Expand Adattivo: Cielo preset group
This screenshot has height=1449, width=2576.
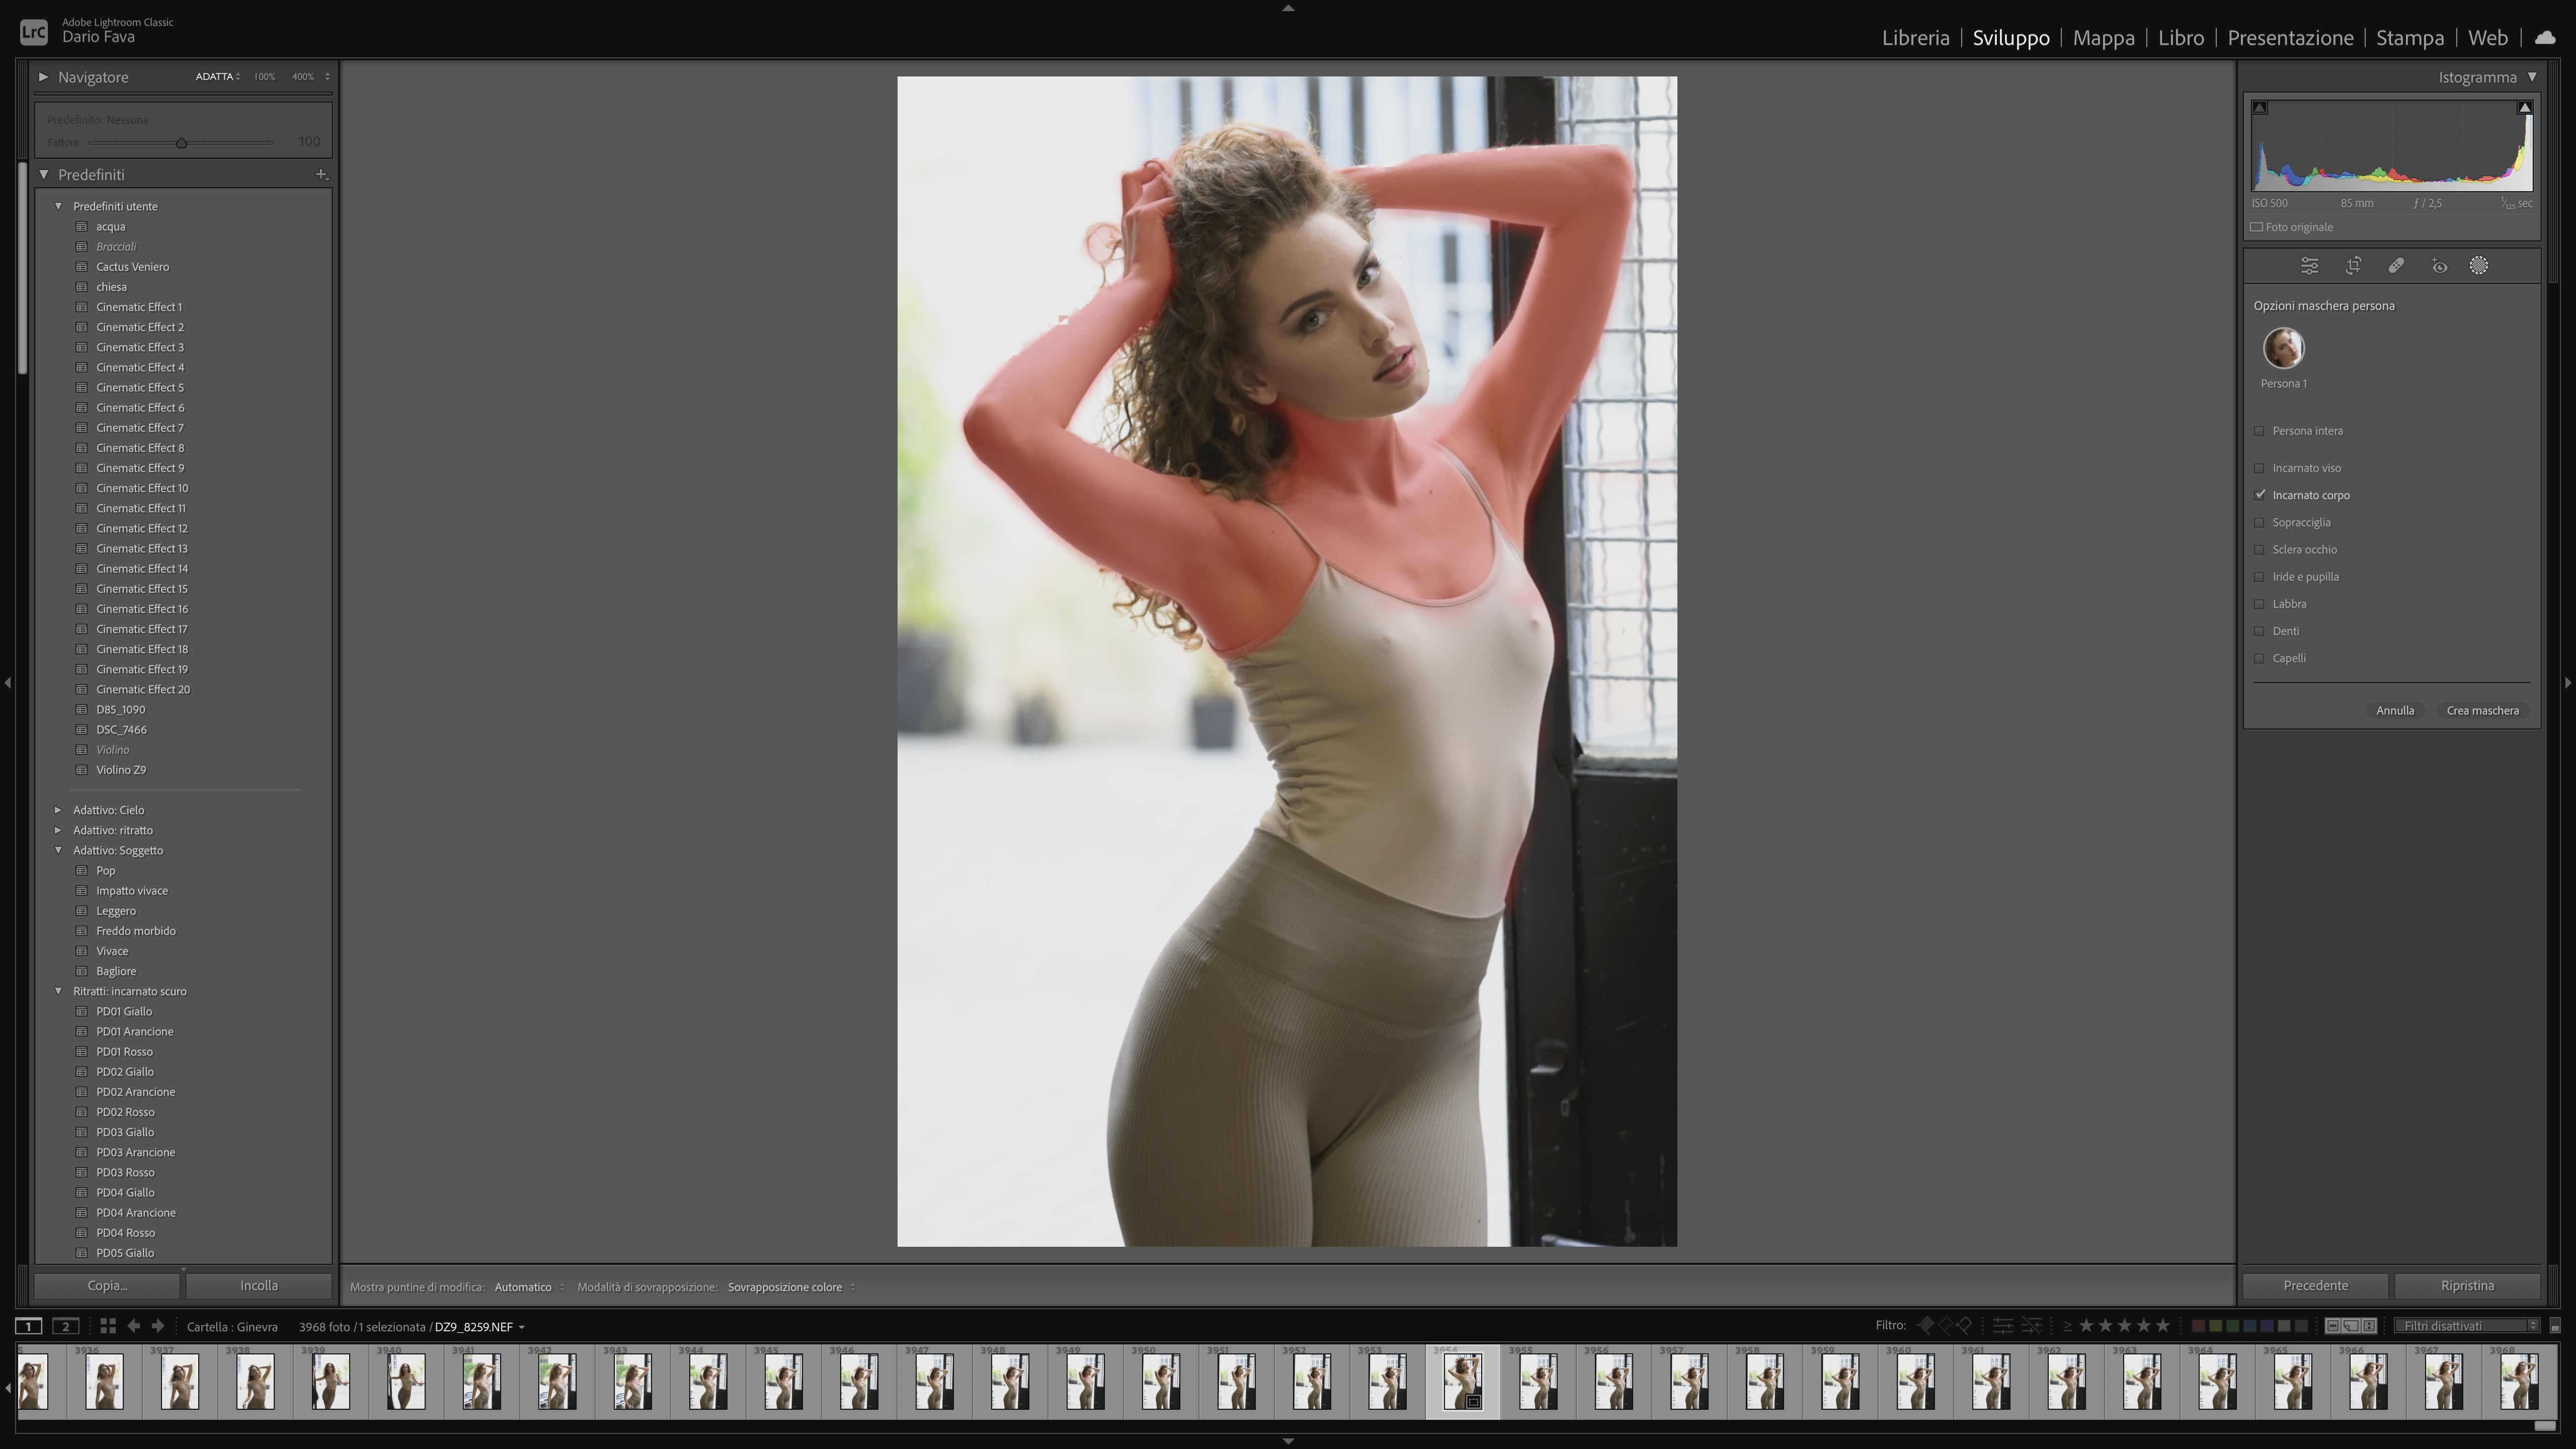coord(58,810)
